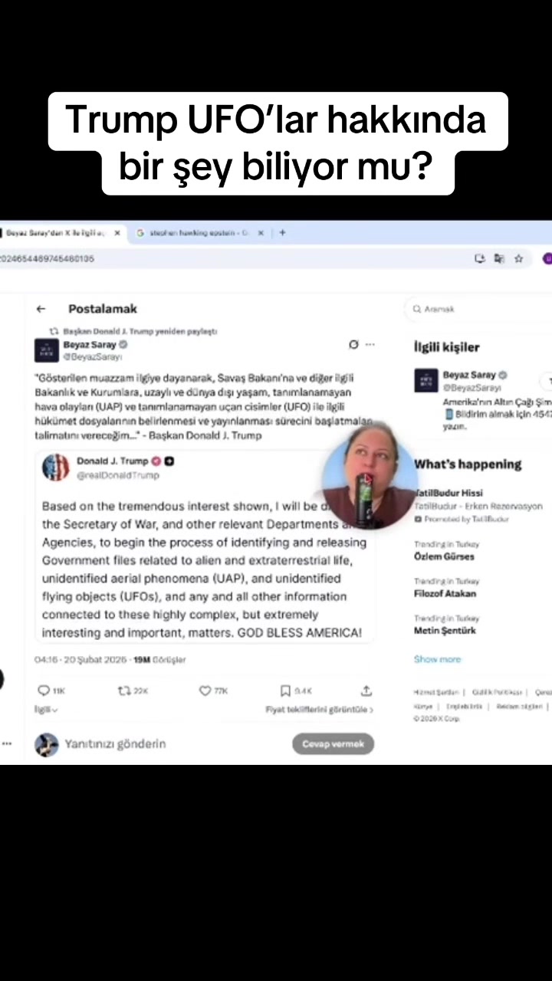This screenshot has width=552, height=981.
Task: Open the Filozof Atakan trending topic
Action: point(445,593)
